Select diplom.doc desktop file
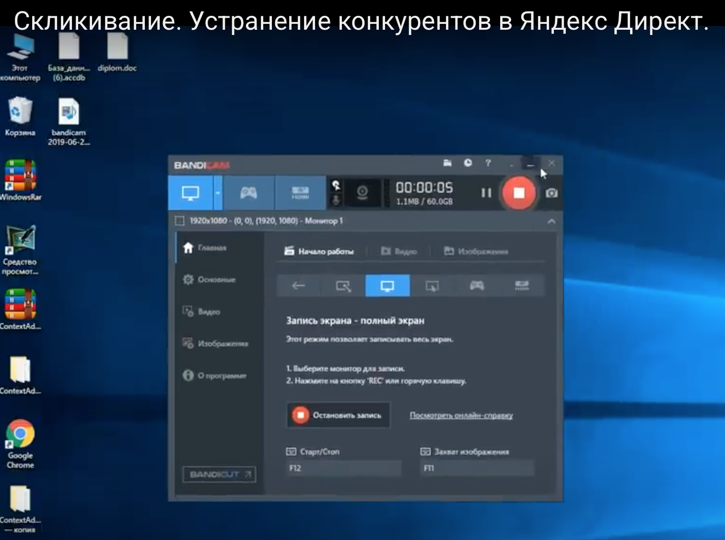 [117, 53]
